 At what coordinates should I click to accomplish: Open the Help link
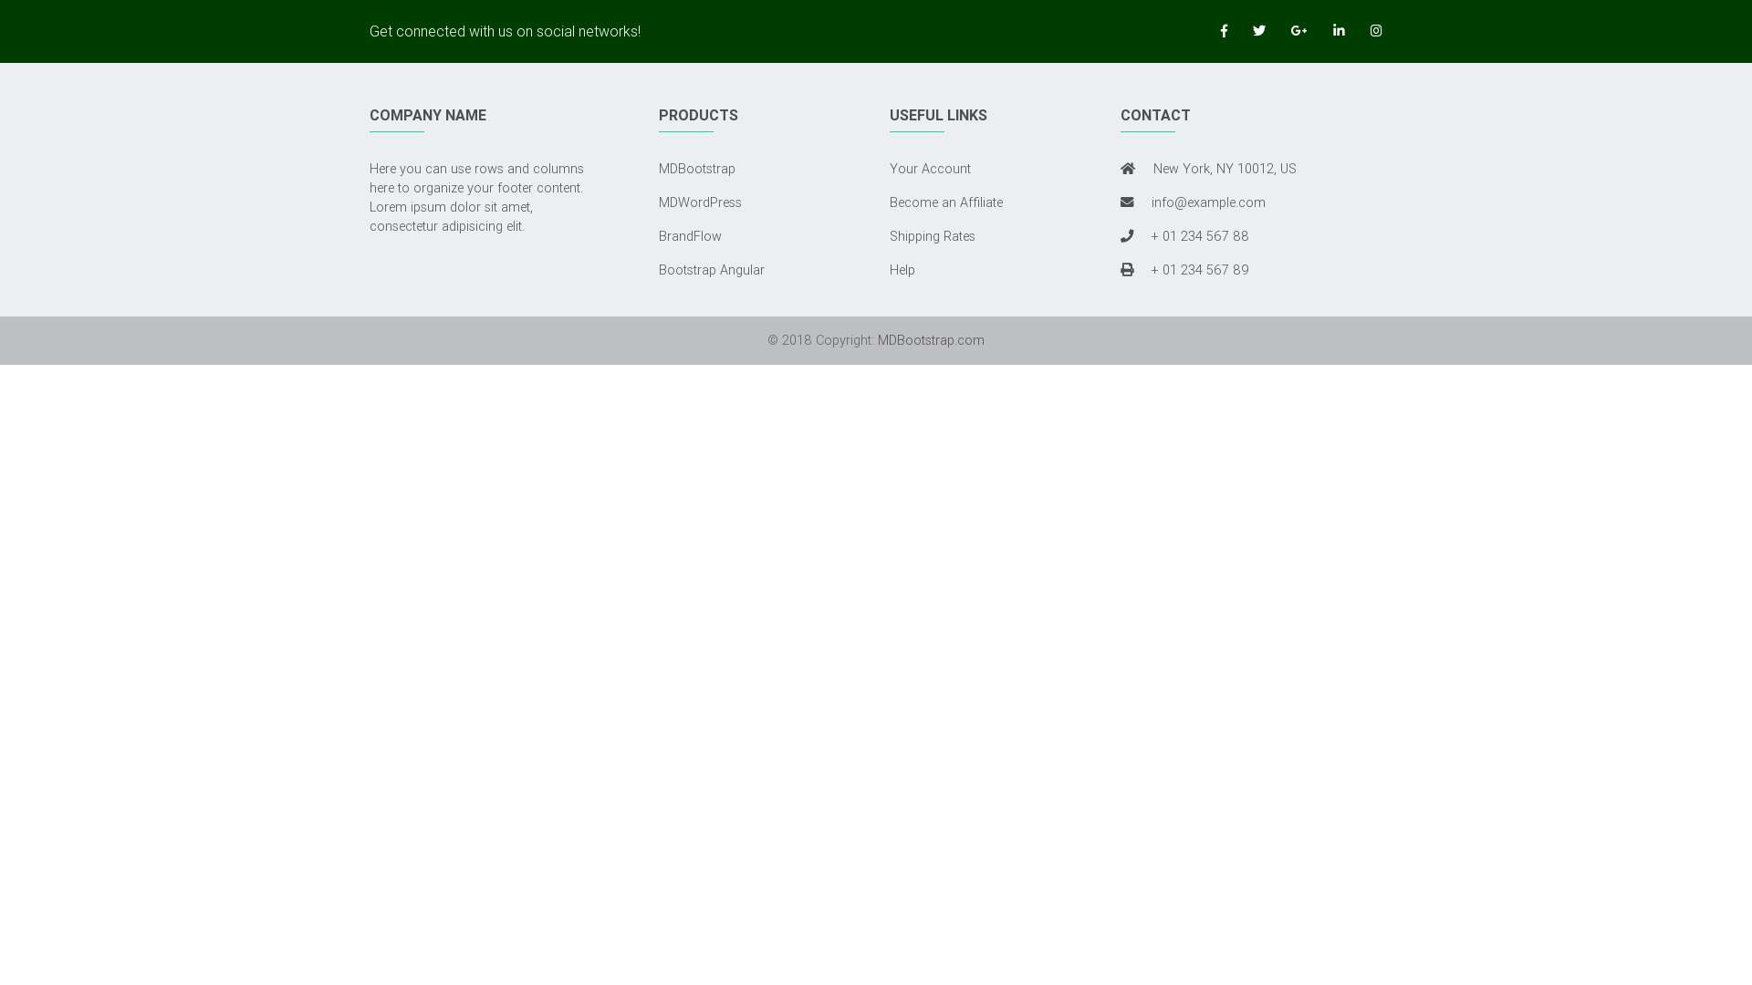tap(902, 270)
